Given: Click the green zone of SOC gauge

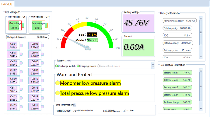Looking at the screenshot, I should [x=104, y=31].
